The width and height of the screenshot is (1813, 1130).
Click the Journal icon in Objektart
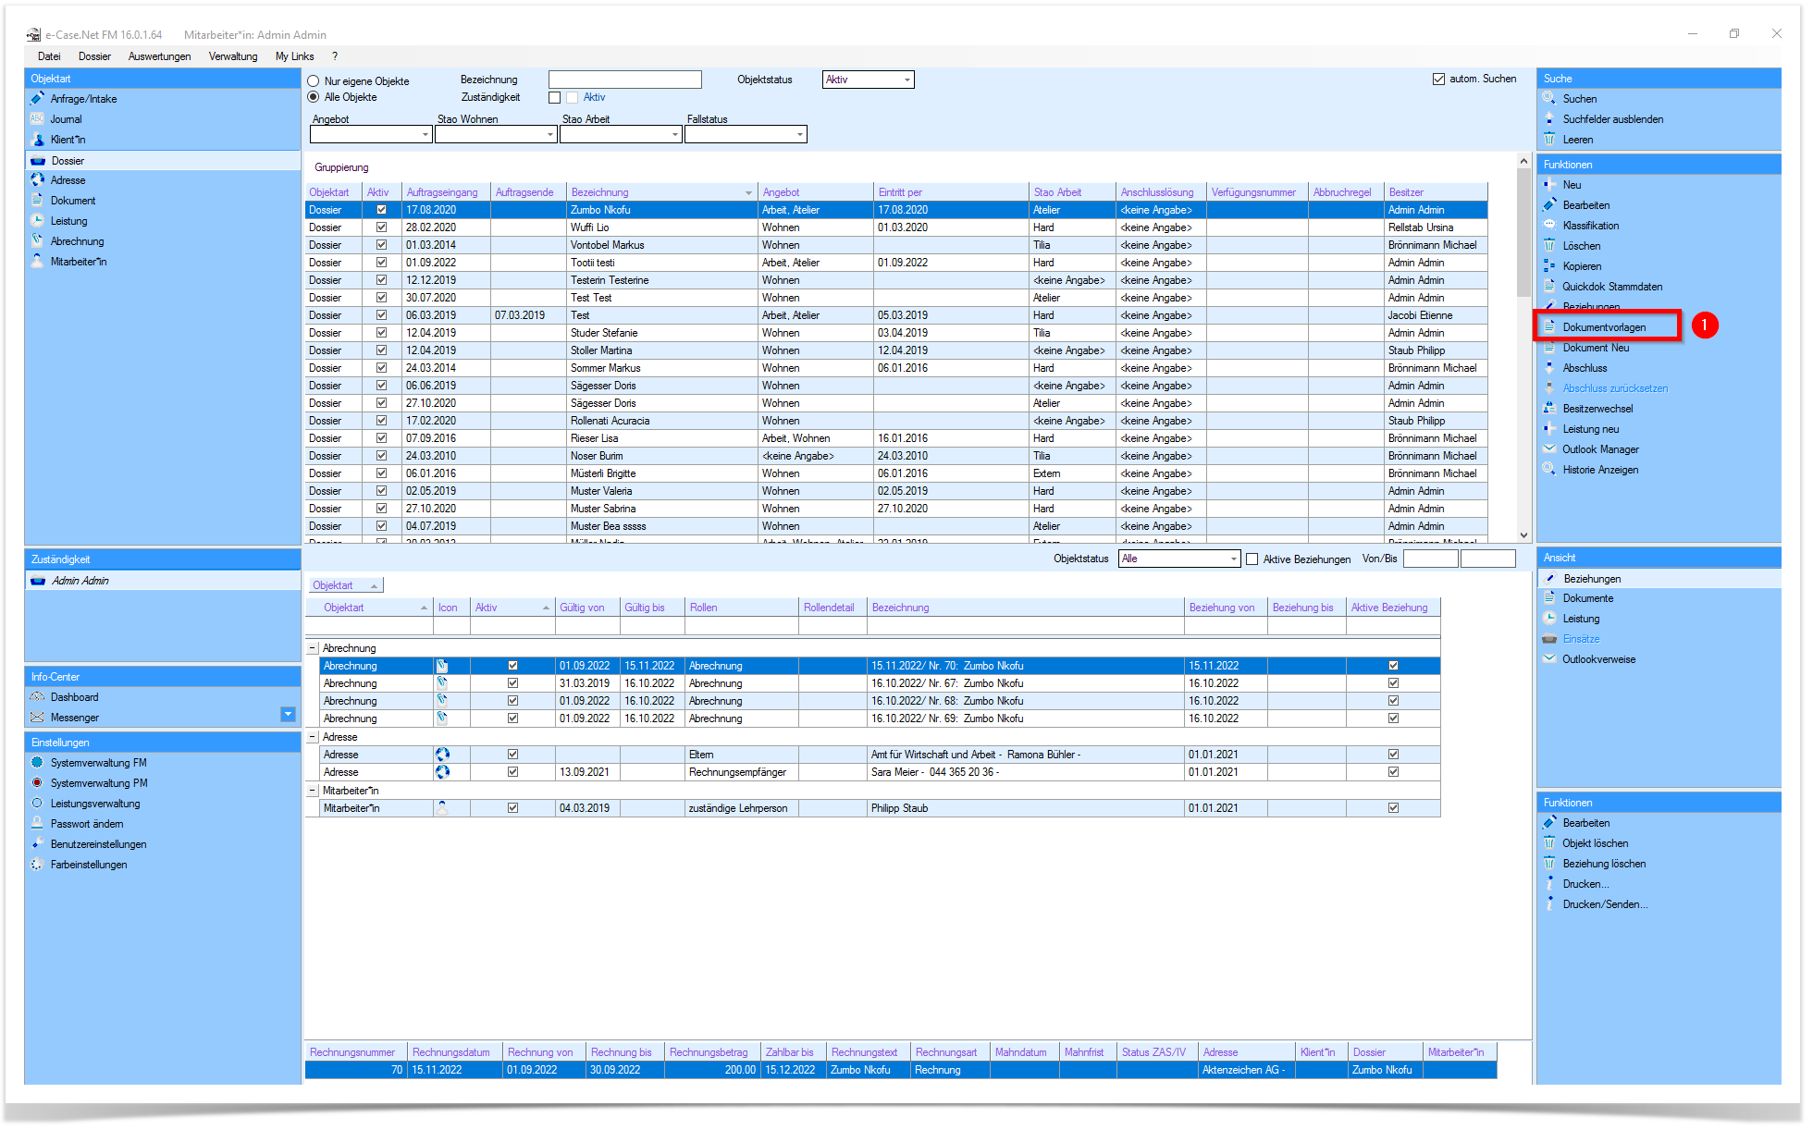37,118
